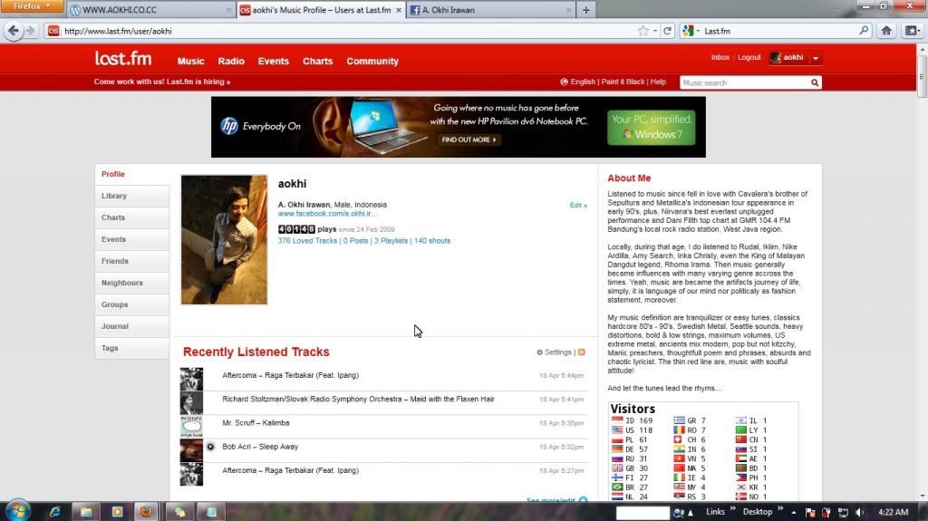The image size is (928, 521).
Task: Select Tags in the profile sidebar
Action: [x=132, y=349]
